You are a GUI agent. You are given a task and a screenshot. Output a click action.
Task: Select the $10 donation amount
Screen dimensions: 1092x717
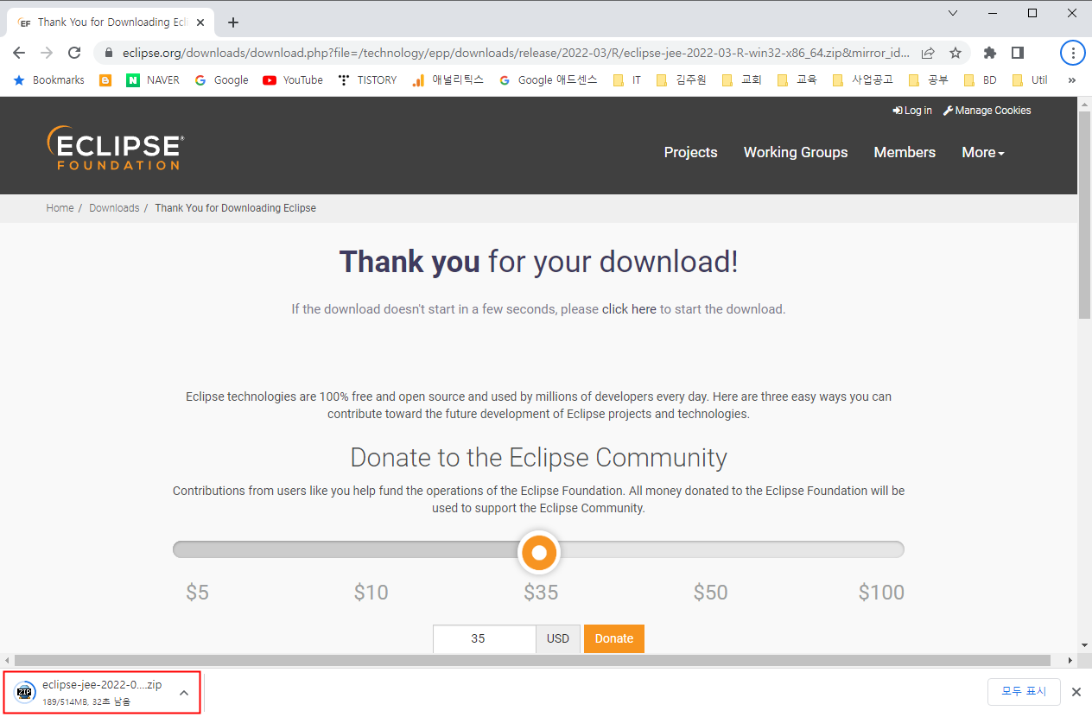click(x=371, y=593)
